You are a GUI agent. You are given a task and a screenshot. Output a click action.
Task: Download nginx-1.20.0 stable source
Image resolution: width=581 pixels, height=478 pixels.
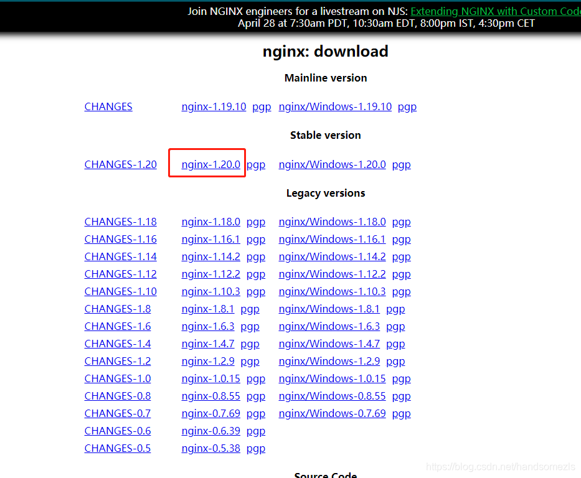coord(211,164)
